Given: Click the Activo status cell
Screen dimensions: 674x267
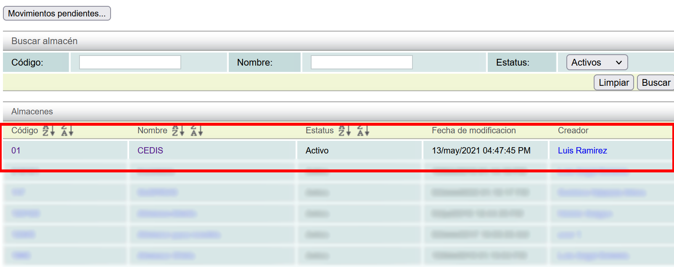Looking at the screenshot, I should (x=317, y=151).
